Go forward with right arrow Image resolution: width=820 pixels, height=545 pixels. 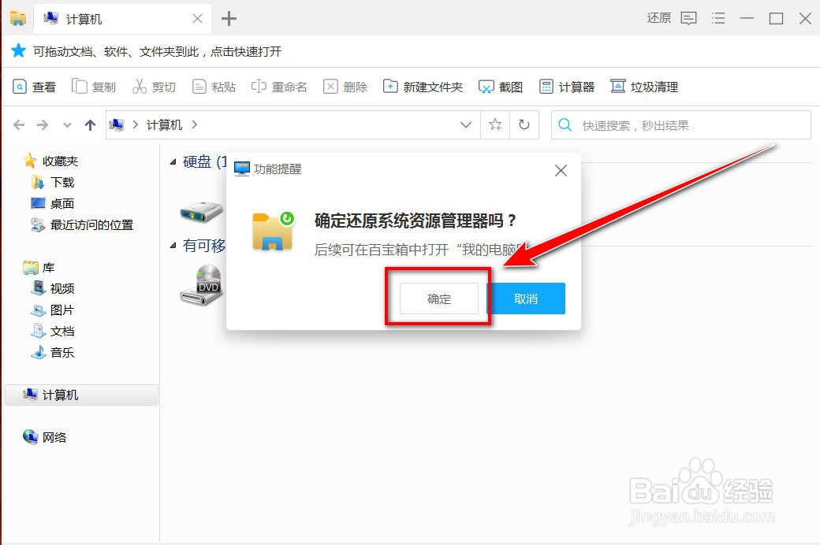click(43, 125)
